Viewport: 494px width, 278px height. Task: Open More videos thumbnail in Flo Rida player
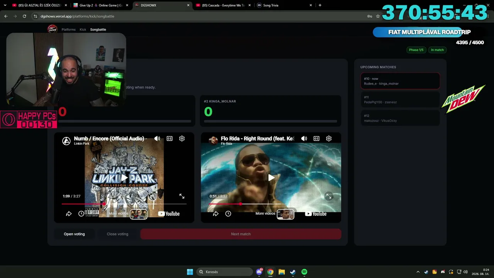286,214
